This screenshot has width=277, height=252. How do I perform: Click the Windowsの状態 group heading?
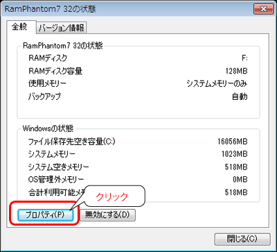coord(48,128)
